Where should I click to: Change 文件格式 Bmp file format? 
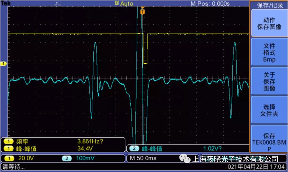point(269,53)
